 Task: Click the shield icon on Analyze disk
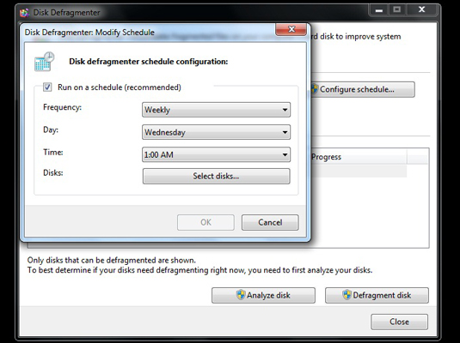click(241, 295)
